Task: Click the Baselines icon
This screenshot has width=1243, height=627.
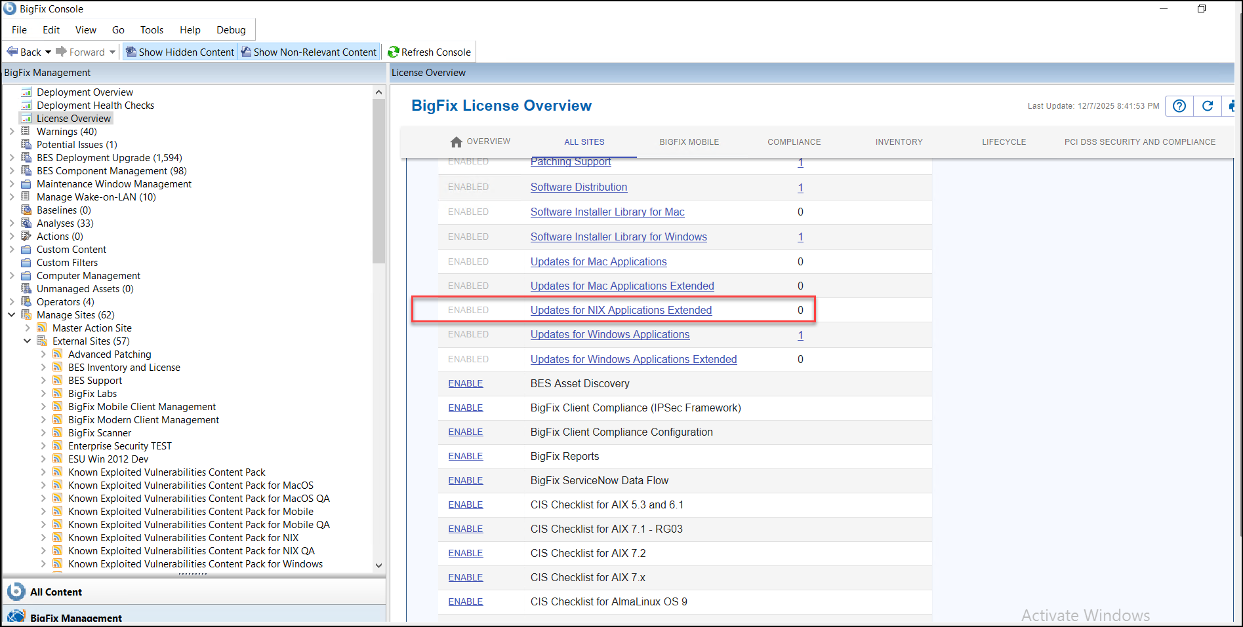Action: click(x=26, y=210)
